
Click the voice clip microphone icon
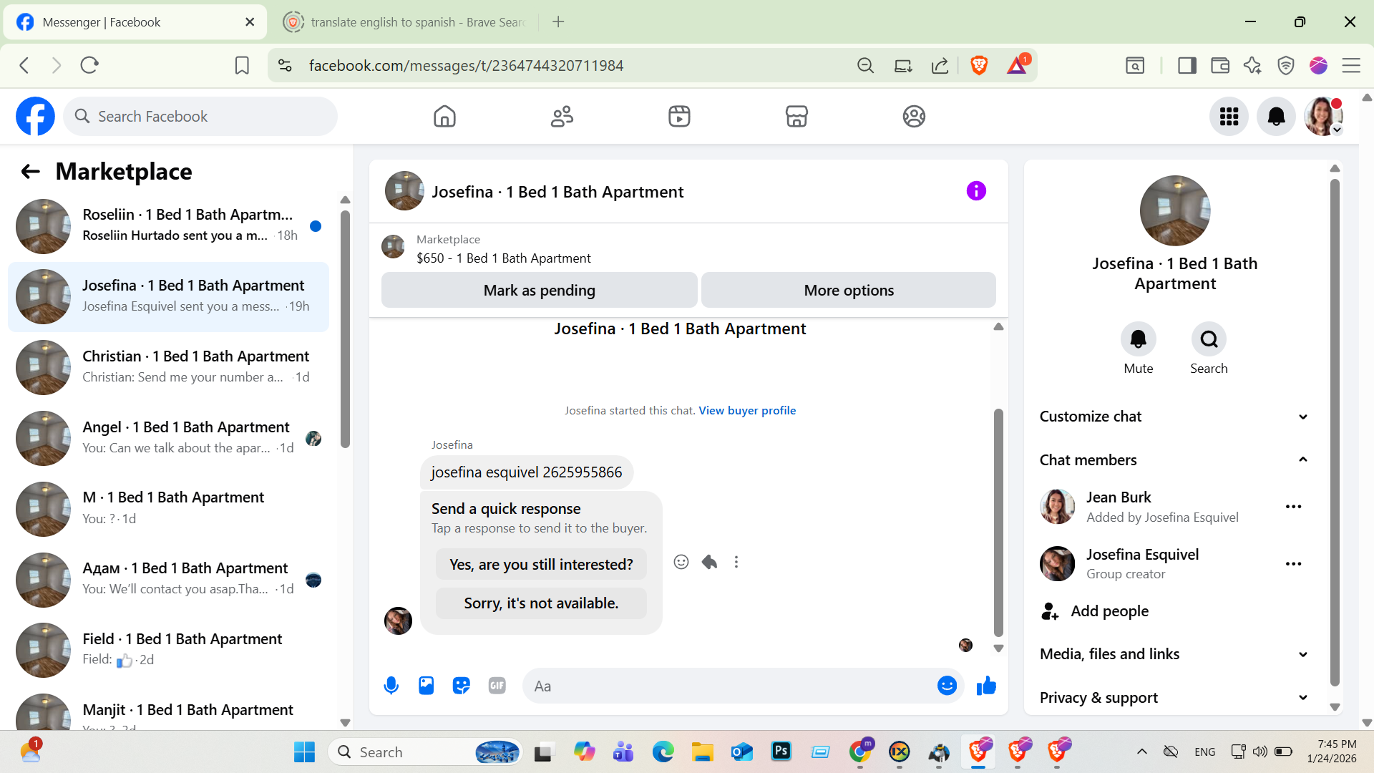(391, 686)
